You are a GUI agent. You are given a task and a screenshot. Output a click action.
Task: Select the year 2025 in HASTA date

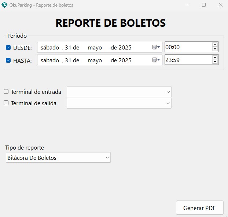click(125, 60)
